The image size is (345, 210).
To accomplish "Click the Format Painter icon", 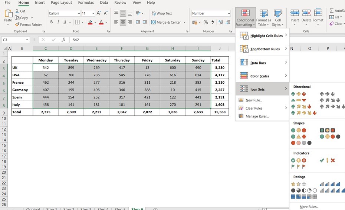I will [17, 24].
